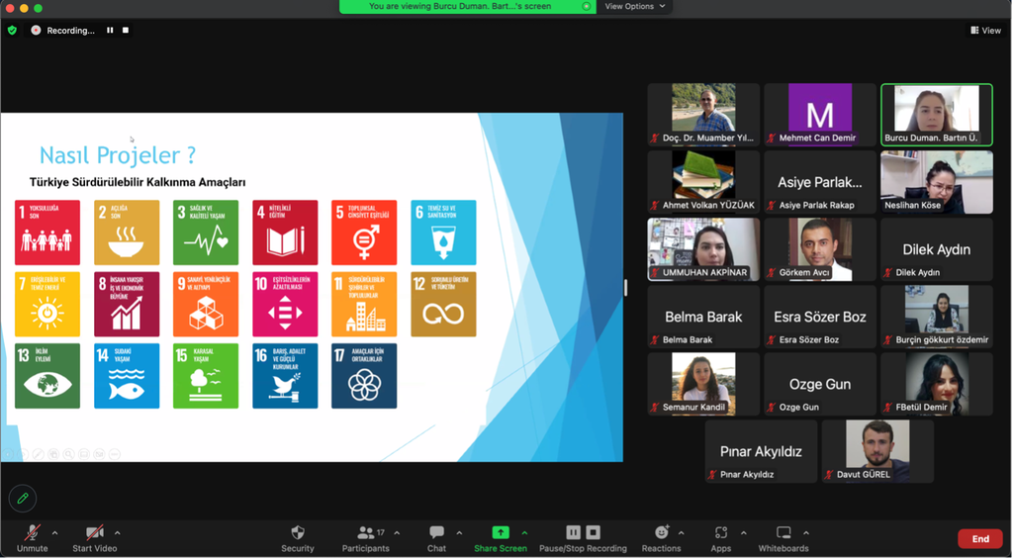Image resolution: width=1013 pixels, height=559 pixels.
Task: Click the green encryption shield icon
Action: coord(12,31)
